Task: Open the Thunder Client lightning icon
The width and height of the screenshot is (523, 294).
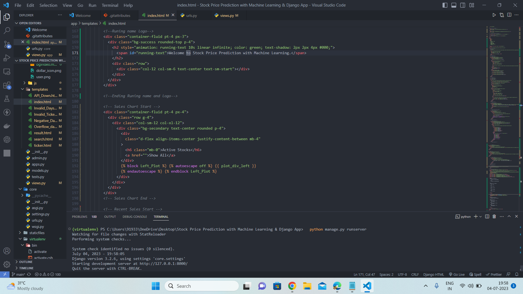Action: 7,112
